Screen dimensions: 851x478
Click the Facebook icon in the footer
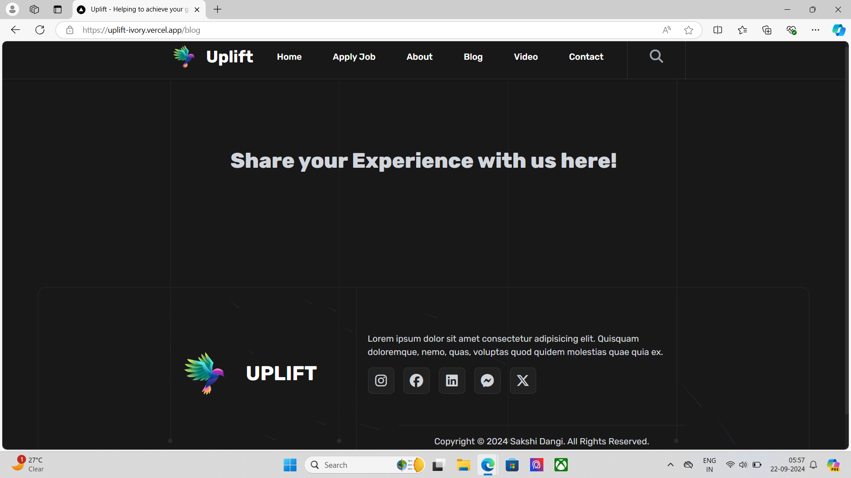pos(416,380)
